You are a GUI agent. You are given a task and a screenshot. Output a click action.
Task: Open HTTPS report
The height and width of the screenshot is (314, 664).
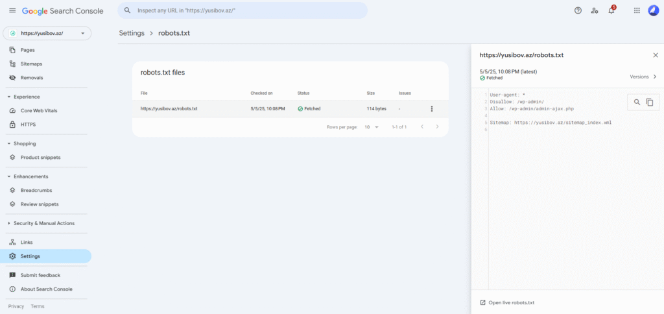tap(29, 125)
